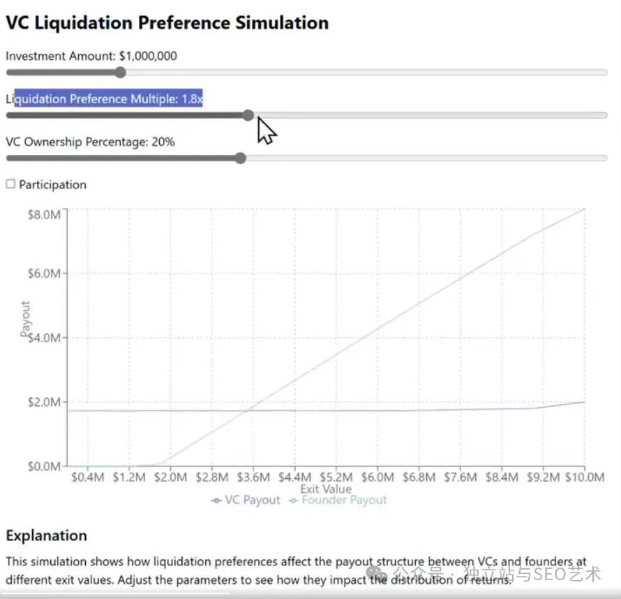621x599 pixels.
Task: Click the Investment Amount slider handle
Action: pyautogui.click(x=120, y=72)
